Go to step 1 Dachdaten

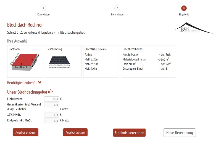tap(43, 8)
